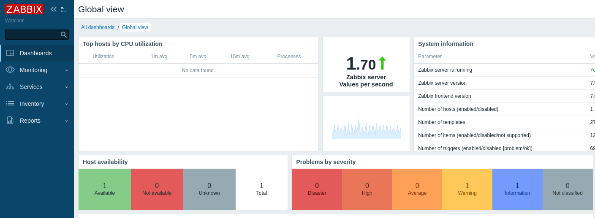This screenshot has width=595, height=218.
Task: Click the values per second graph
Action: tap(366, 128)
